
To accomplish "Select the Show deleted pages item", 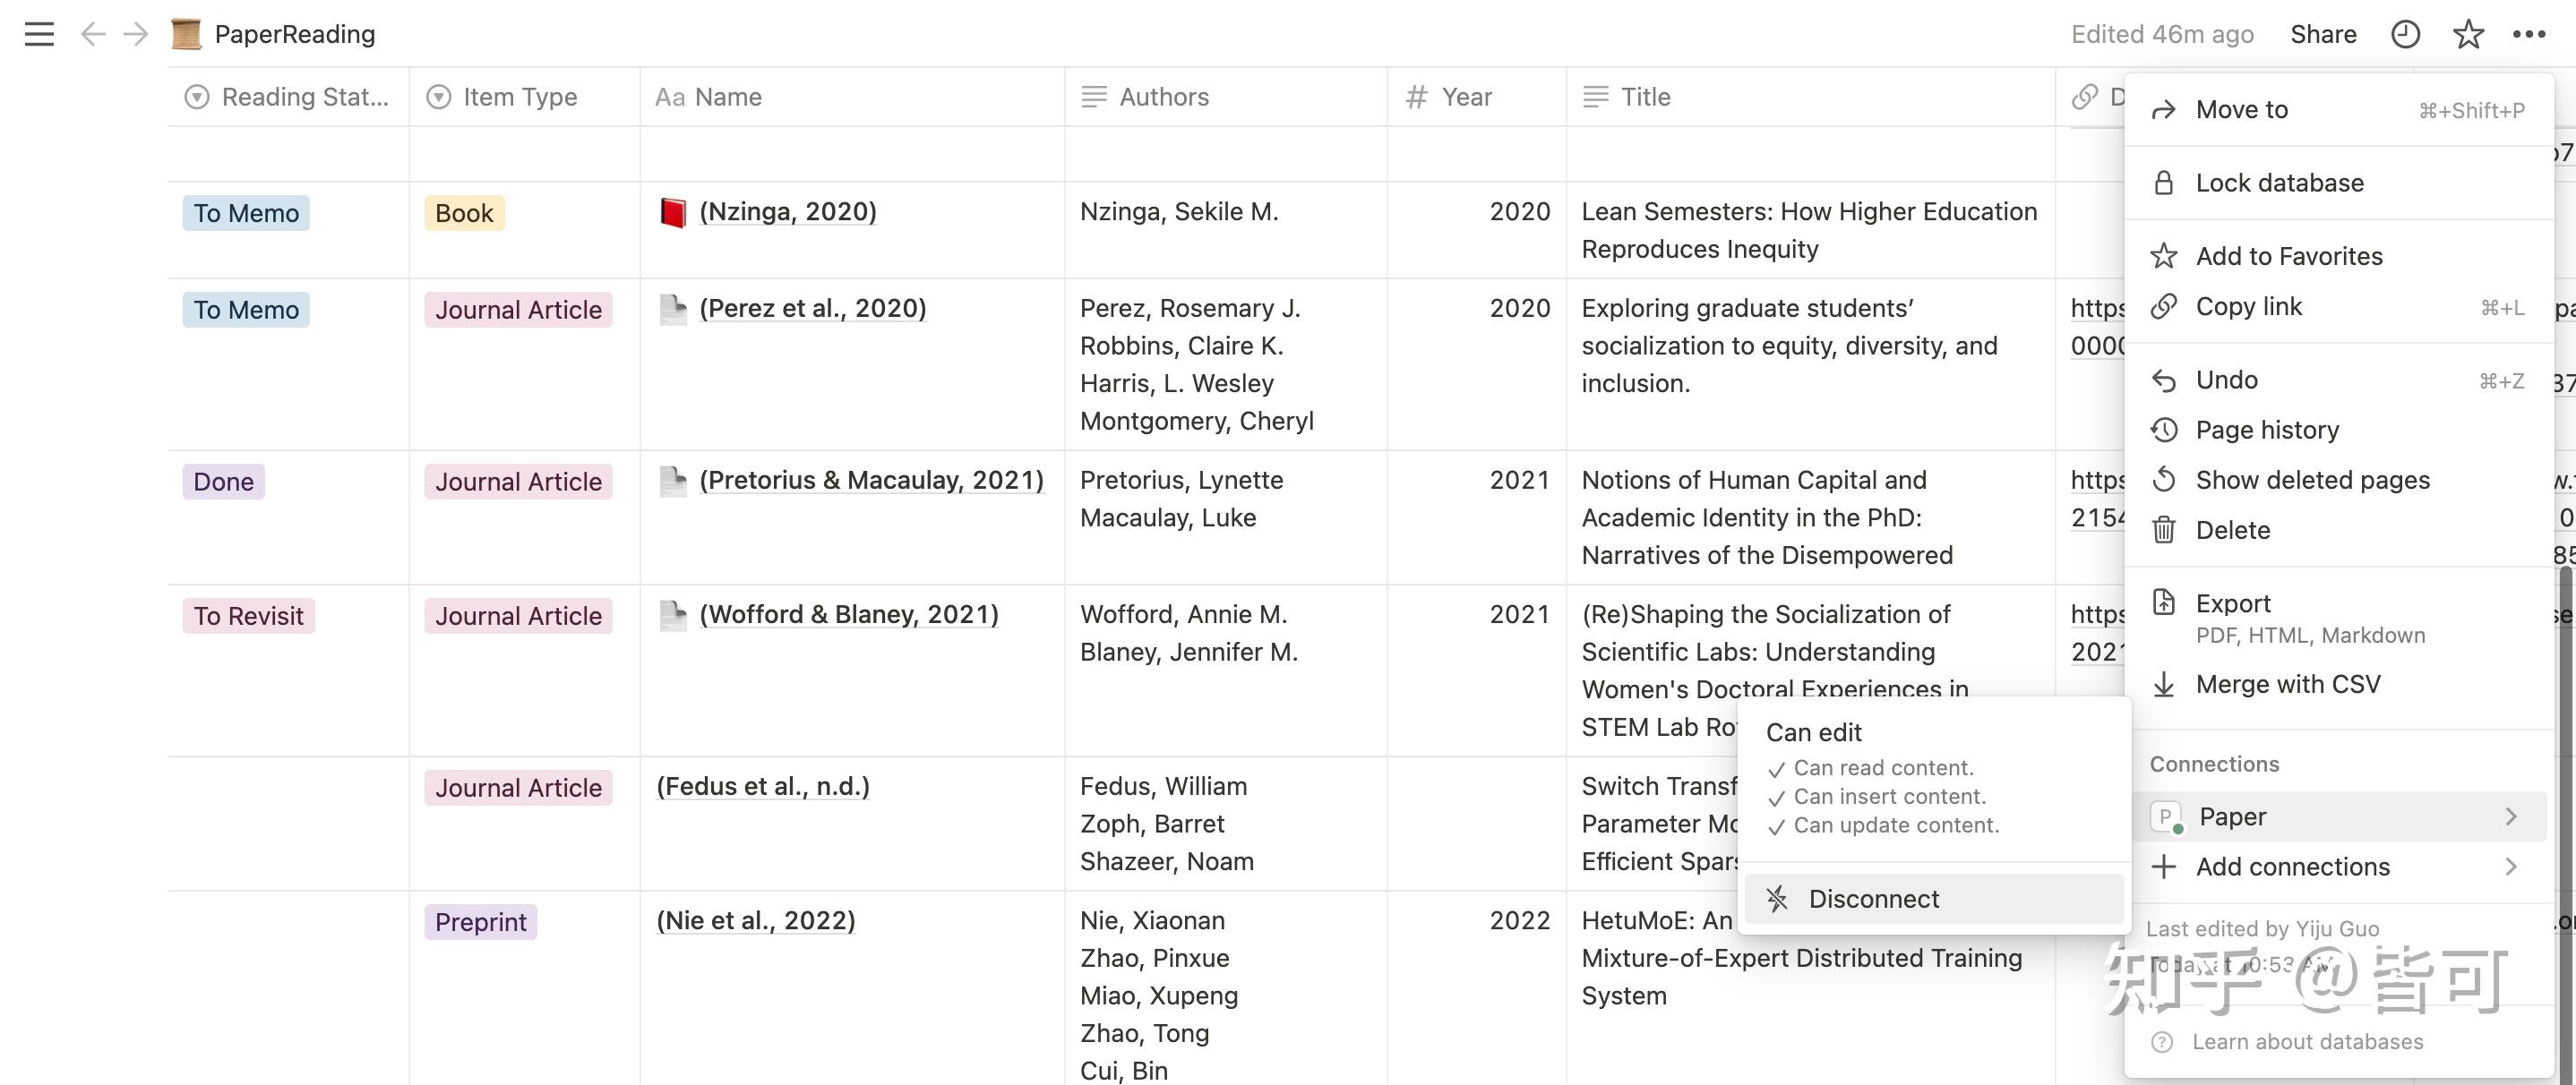I will point(2311,480).
